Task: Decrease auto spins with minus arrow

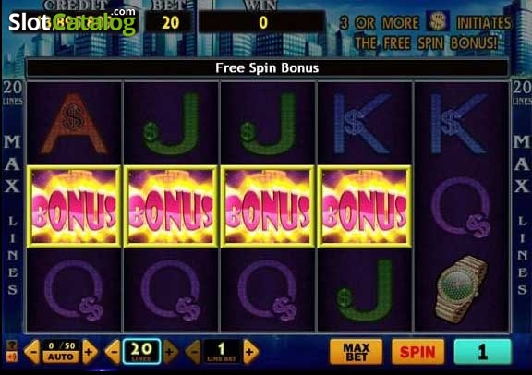Action: click(x=32, y=352)
